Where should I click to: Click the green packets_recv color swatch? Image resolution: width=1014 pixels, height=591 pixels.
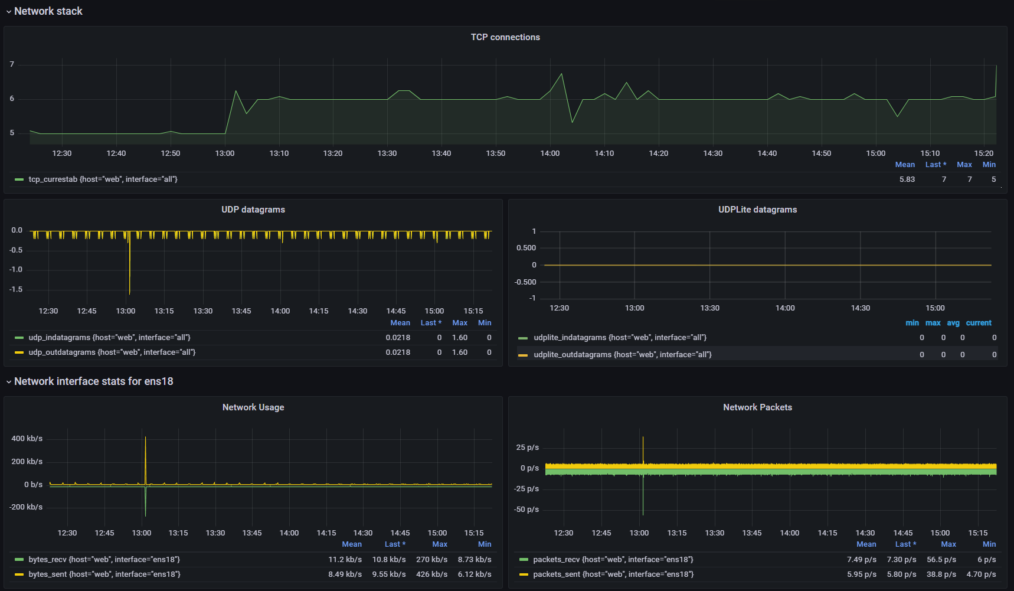[x=524, y=560]
